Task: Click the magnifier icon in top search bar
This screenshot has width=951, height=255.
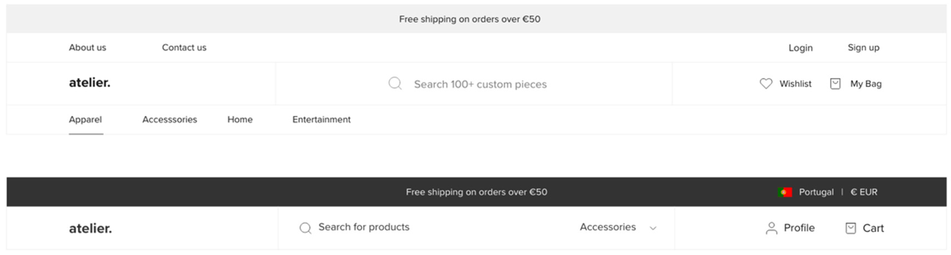Action: coord(395,83)
